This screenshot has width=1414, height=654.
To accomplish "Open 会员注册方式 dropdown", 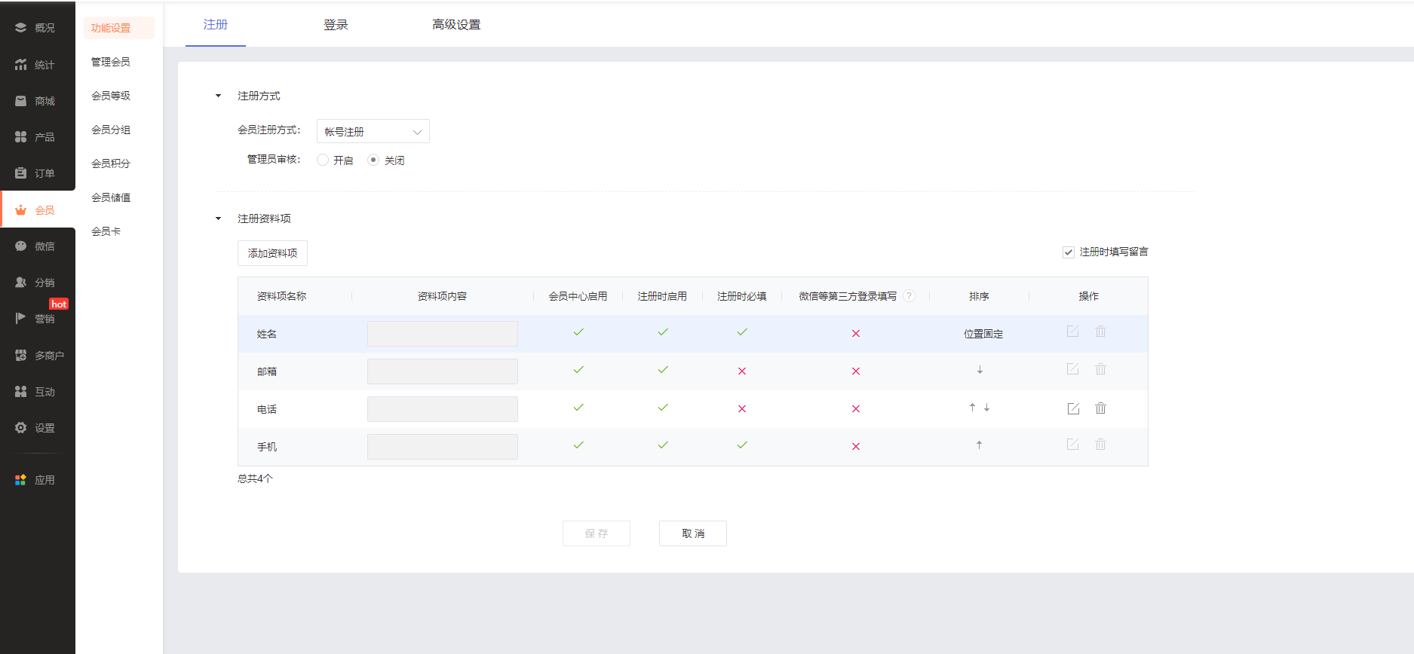I will 373,131.
